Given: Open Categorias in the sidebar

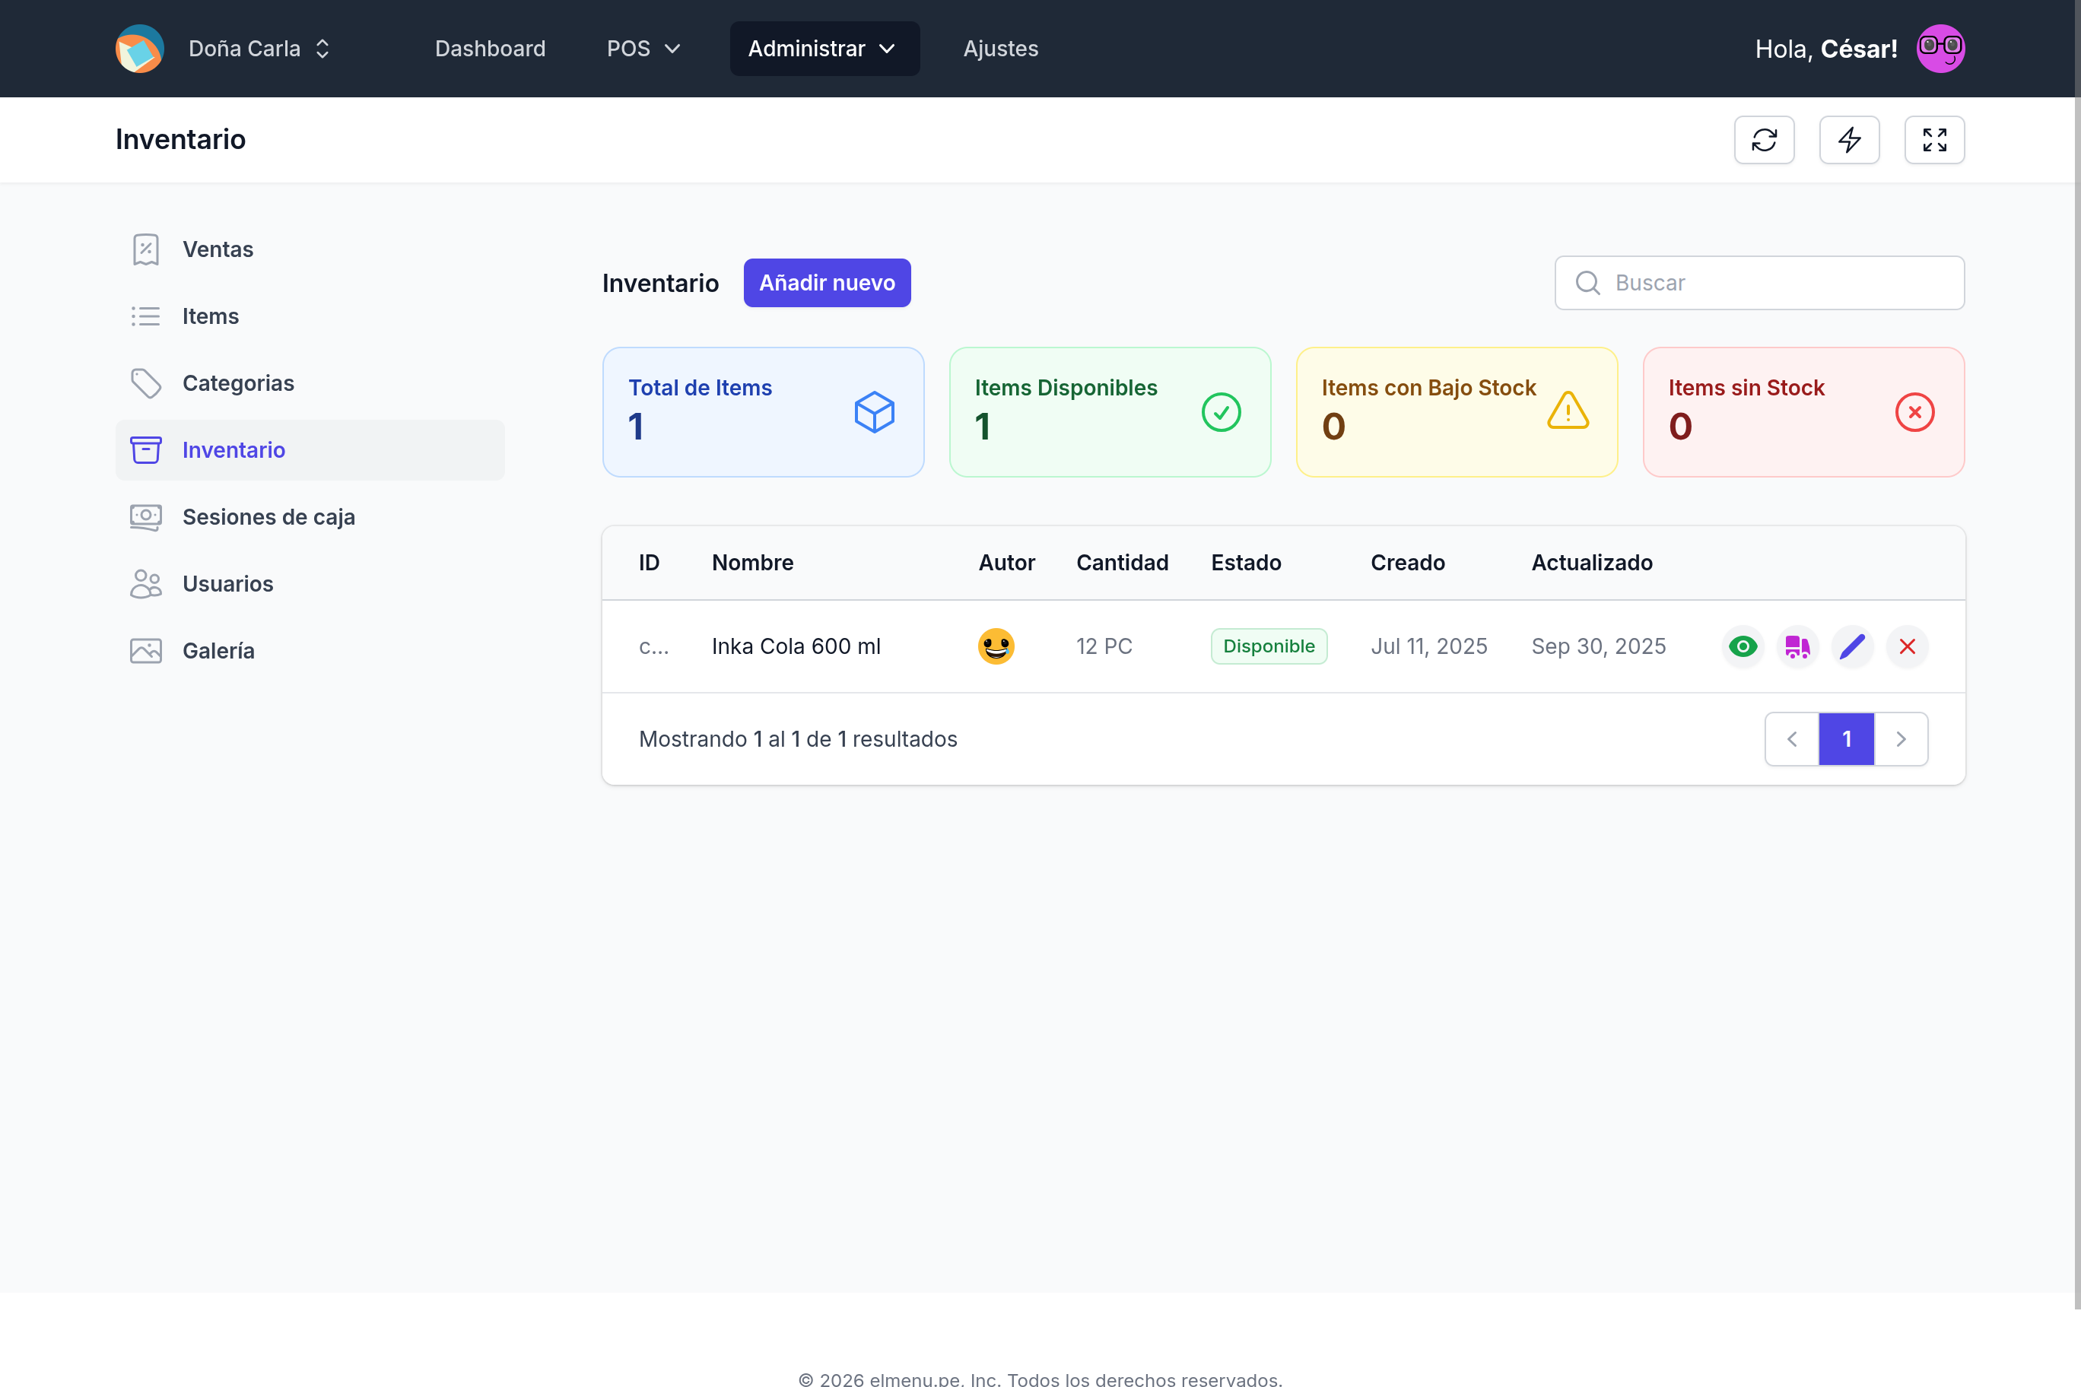Looking at the screenshot, I should point(310,383).
